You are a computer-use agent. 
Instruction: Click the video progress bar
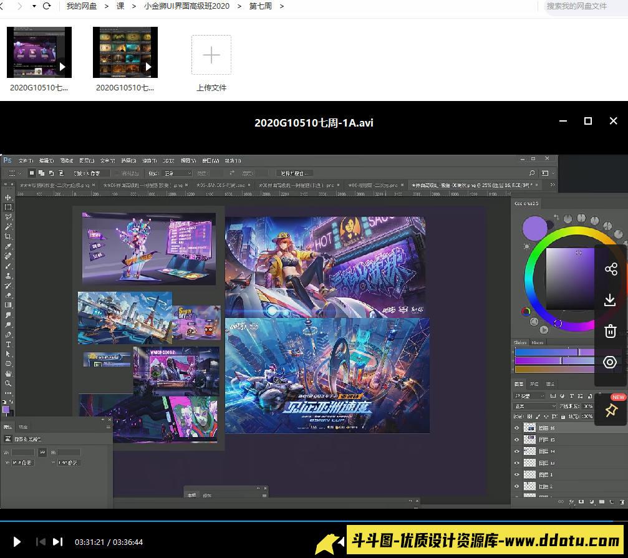314,521
